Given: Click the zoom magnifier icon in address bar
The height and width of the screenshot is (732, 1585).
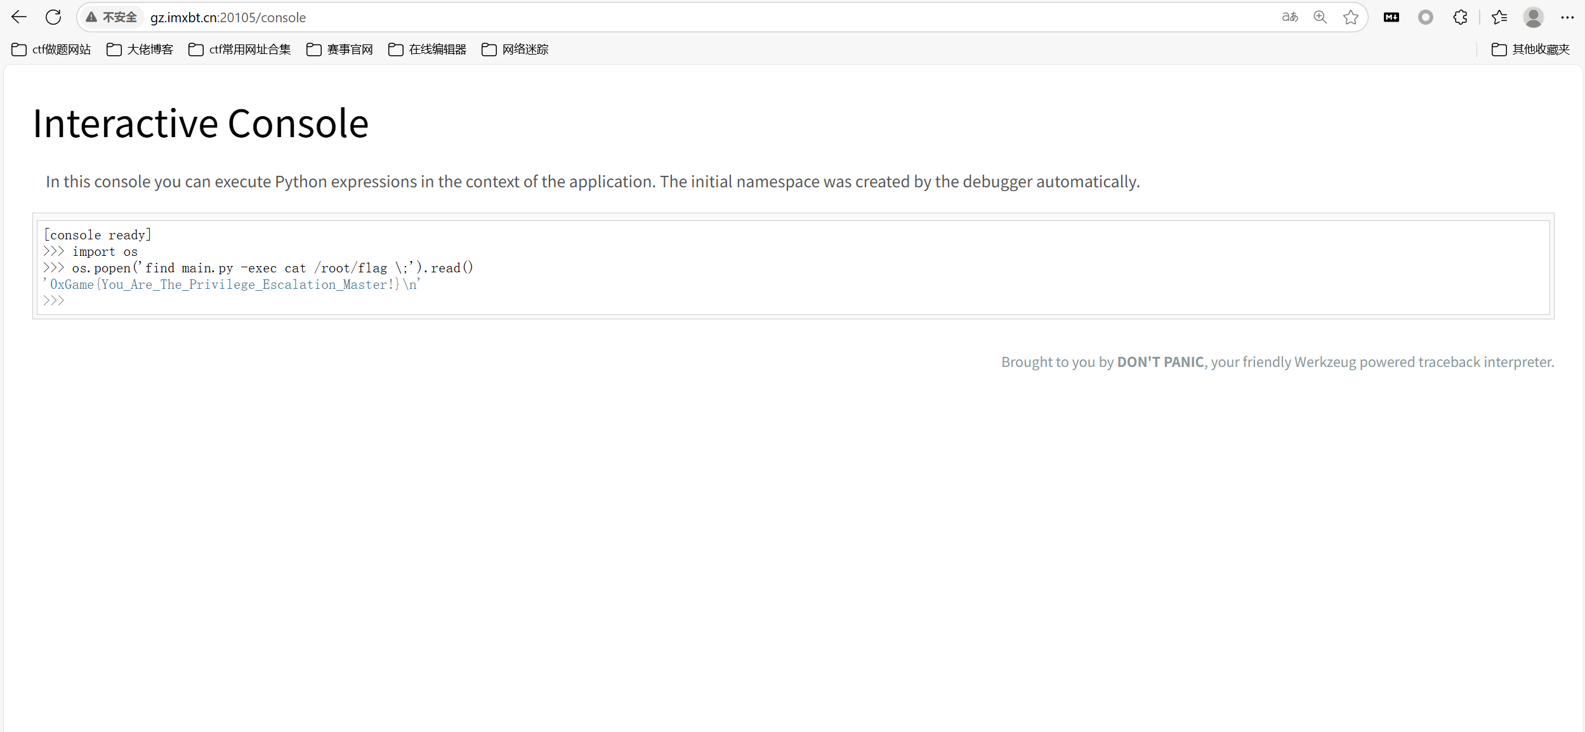Looking at the screenshot, I should click(x=1320, y=17).
